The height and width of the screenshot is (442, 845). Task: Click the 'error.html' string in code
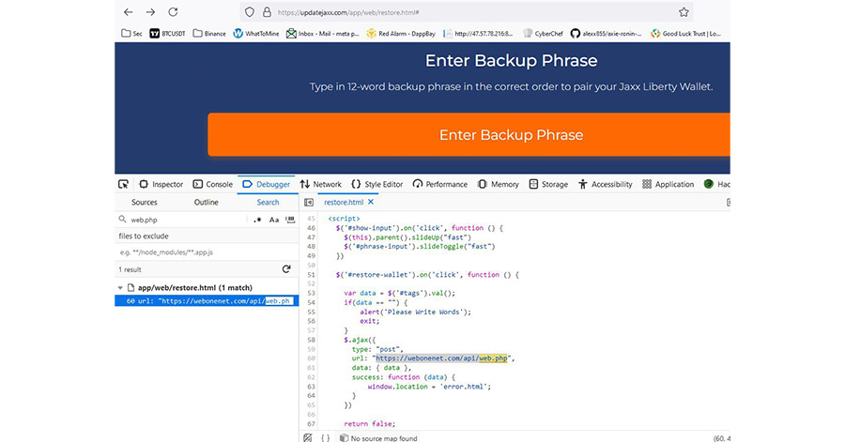point(466,387)
